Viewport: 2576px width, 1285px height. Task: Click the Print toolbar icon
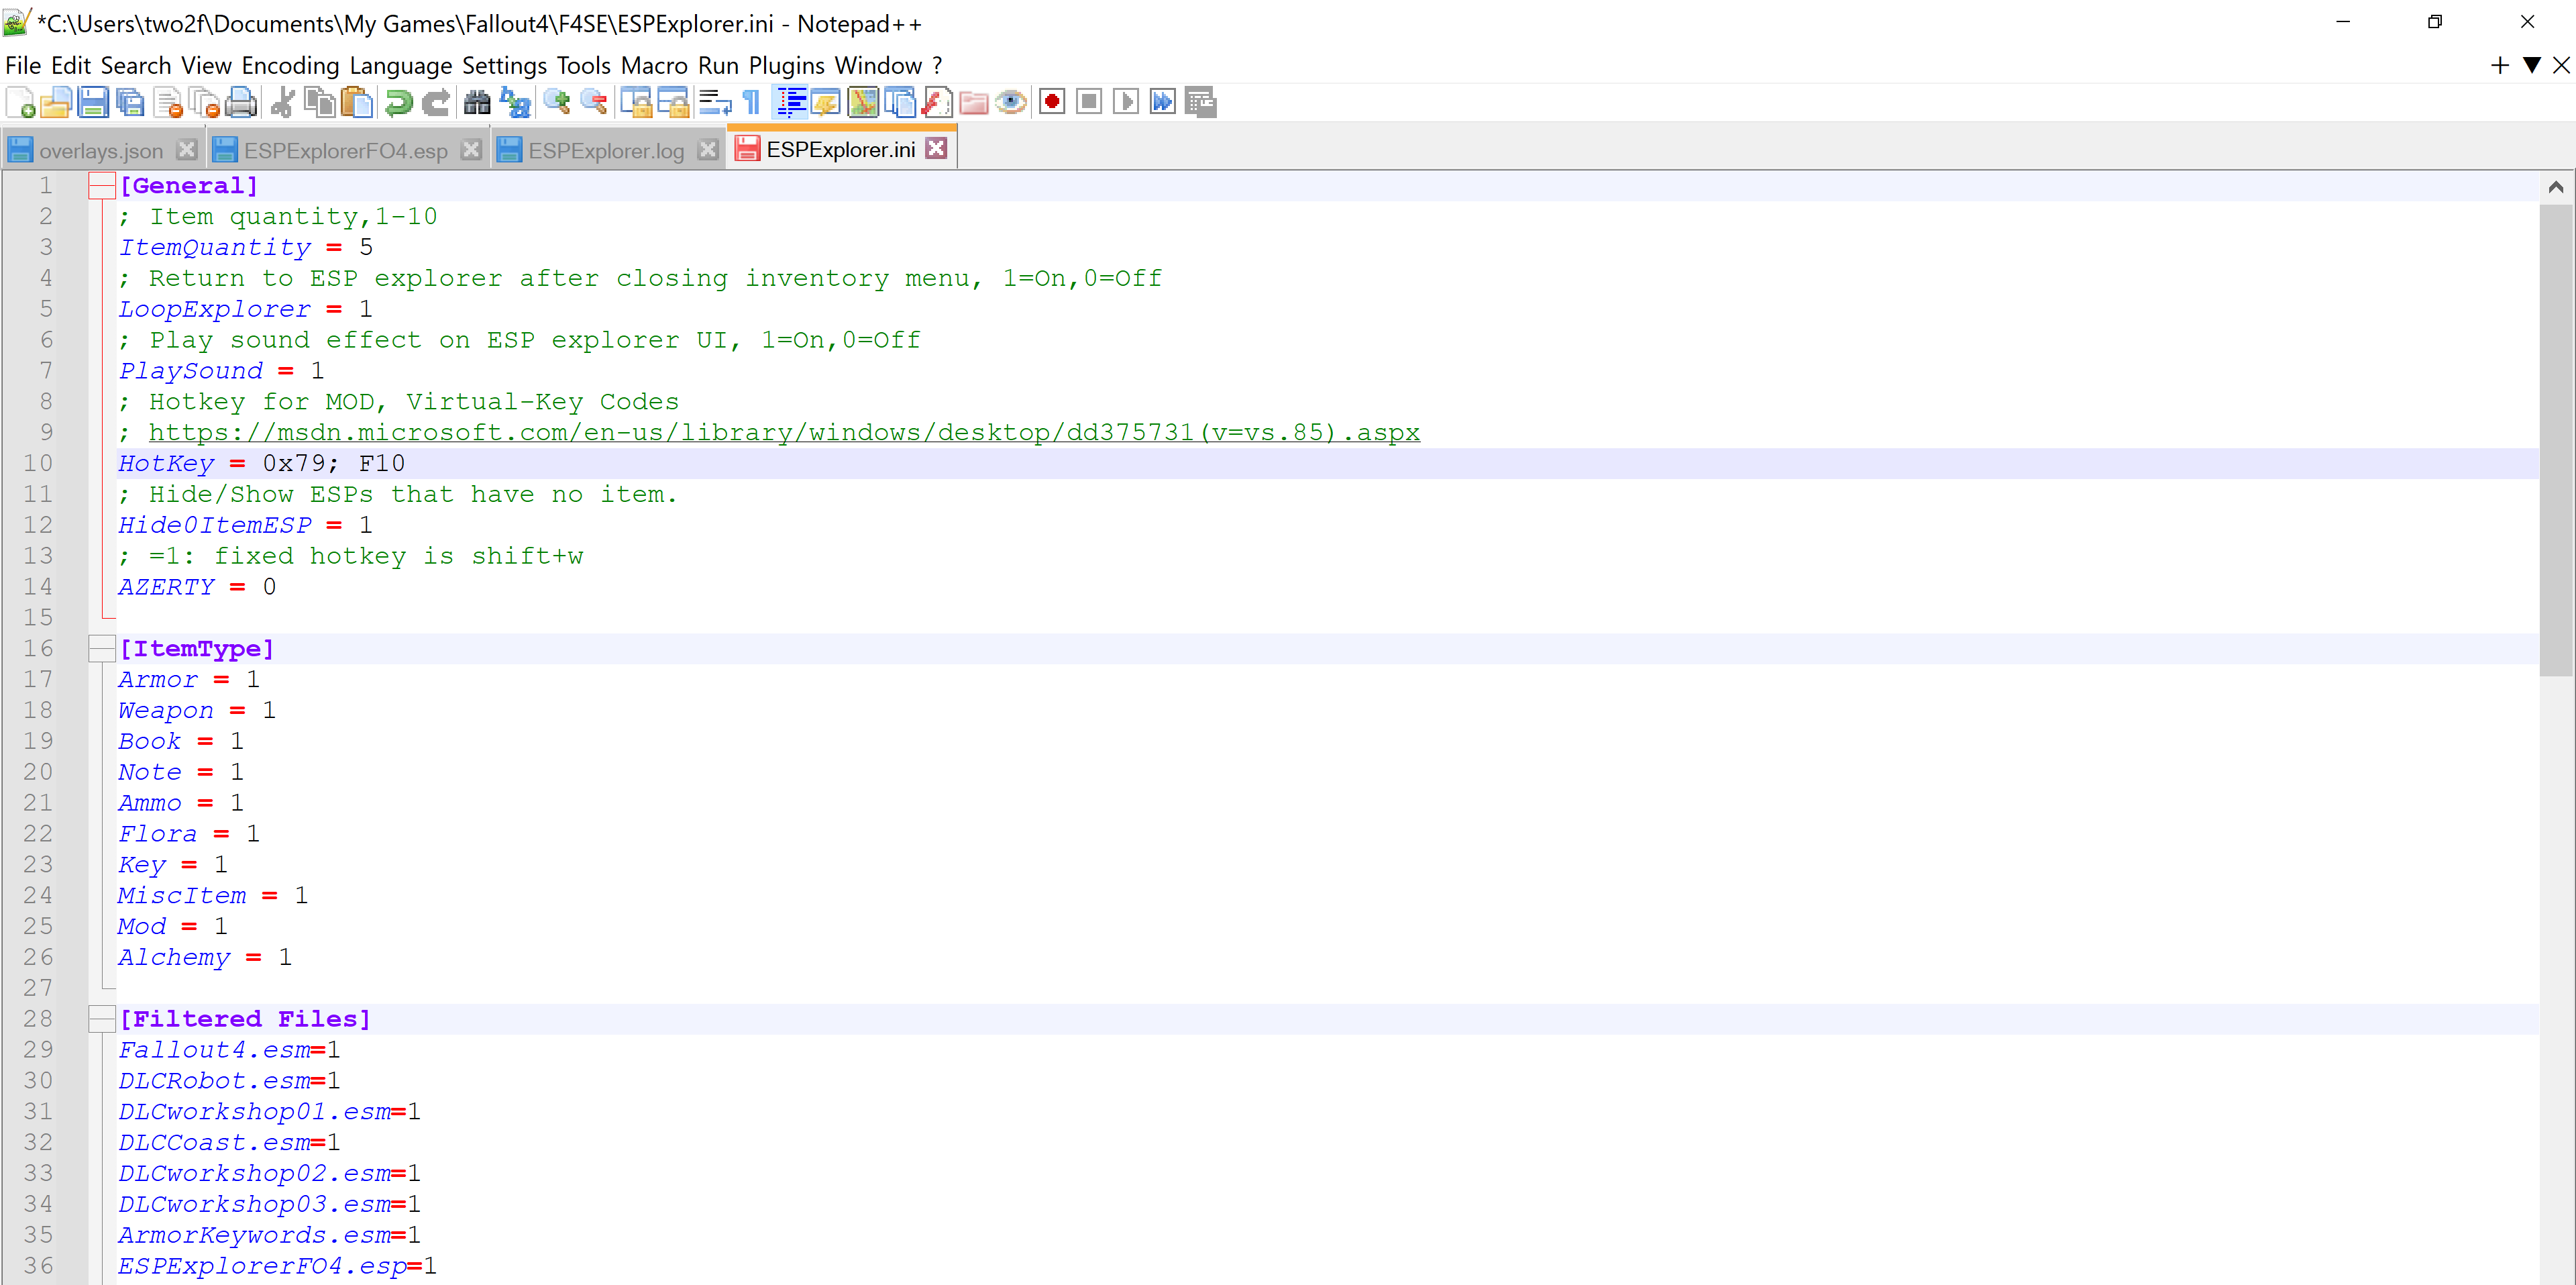click(241, 102)
